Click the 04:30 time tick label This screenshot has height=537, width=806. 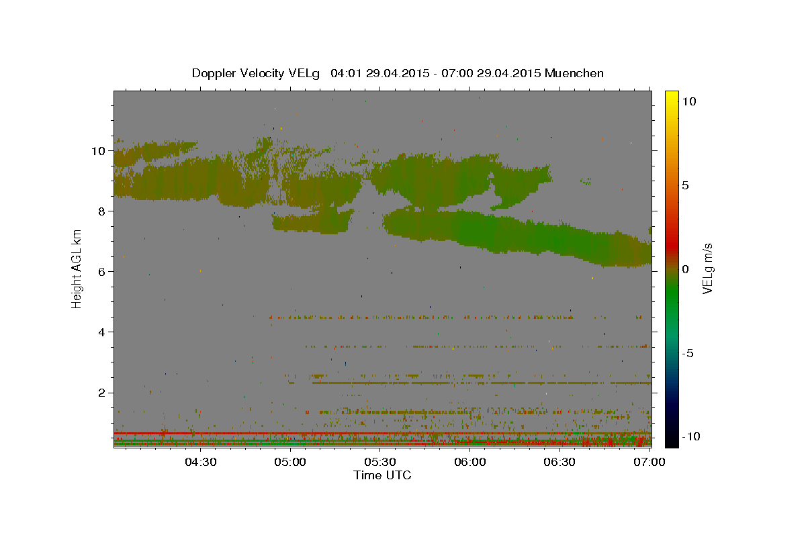pyautogui.click(x=200, y=462)
